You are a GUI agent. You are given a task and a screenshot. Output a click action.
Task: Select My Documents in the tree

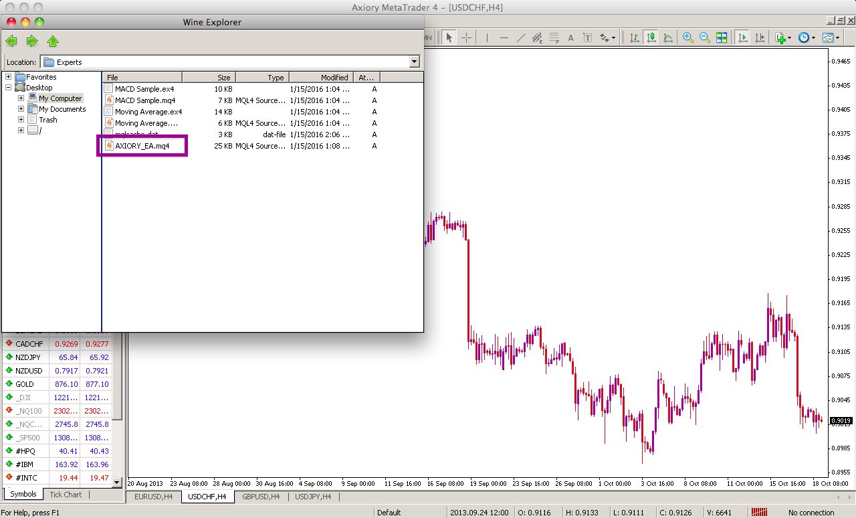coord(62,109)
